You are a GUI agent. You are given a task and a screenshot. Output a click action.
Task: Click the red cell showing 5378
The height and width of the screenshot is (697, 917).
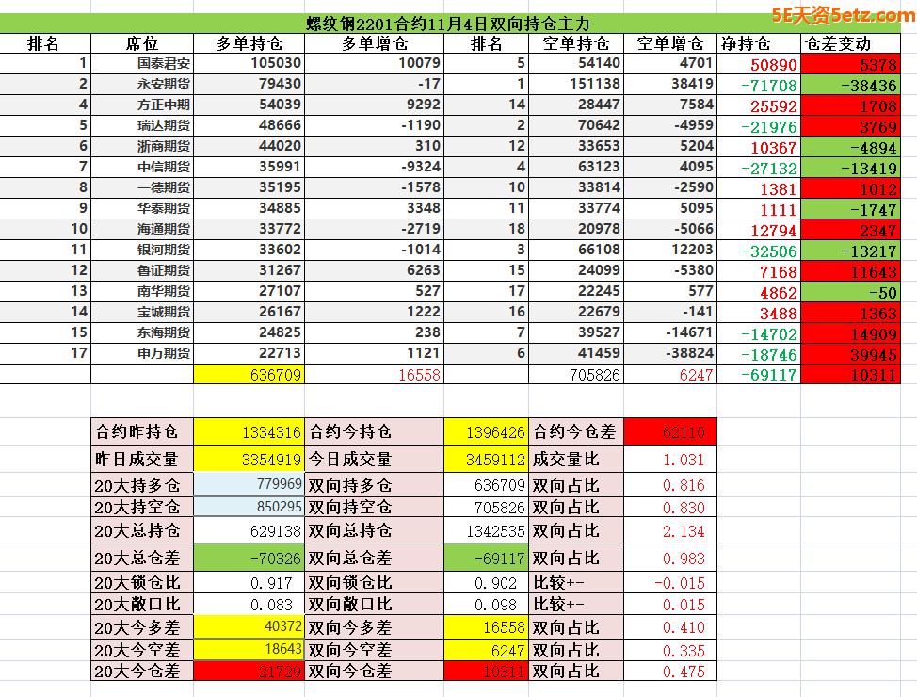pyautogui.click(x=850, y=64)
